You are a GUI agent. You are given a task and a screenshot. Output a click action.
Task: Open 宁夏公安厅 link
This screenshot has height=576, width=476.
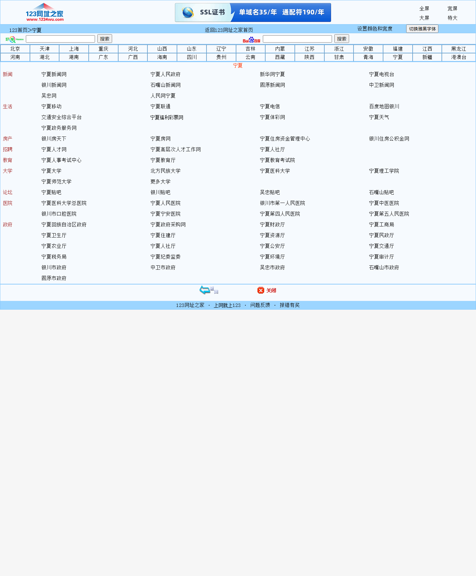point(272,246)
